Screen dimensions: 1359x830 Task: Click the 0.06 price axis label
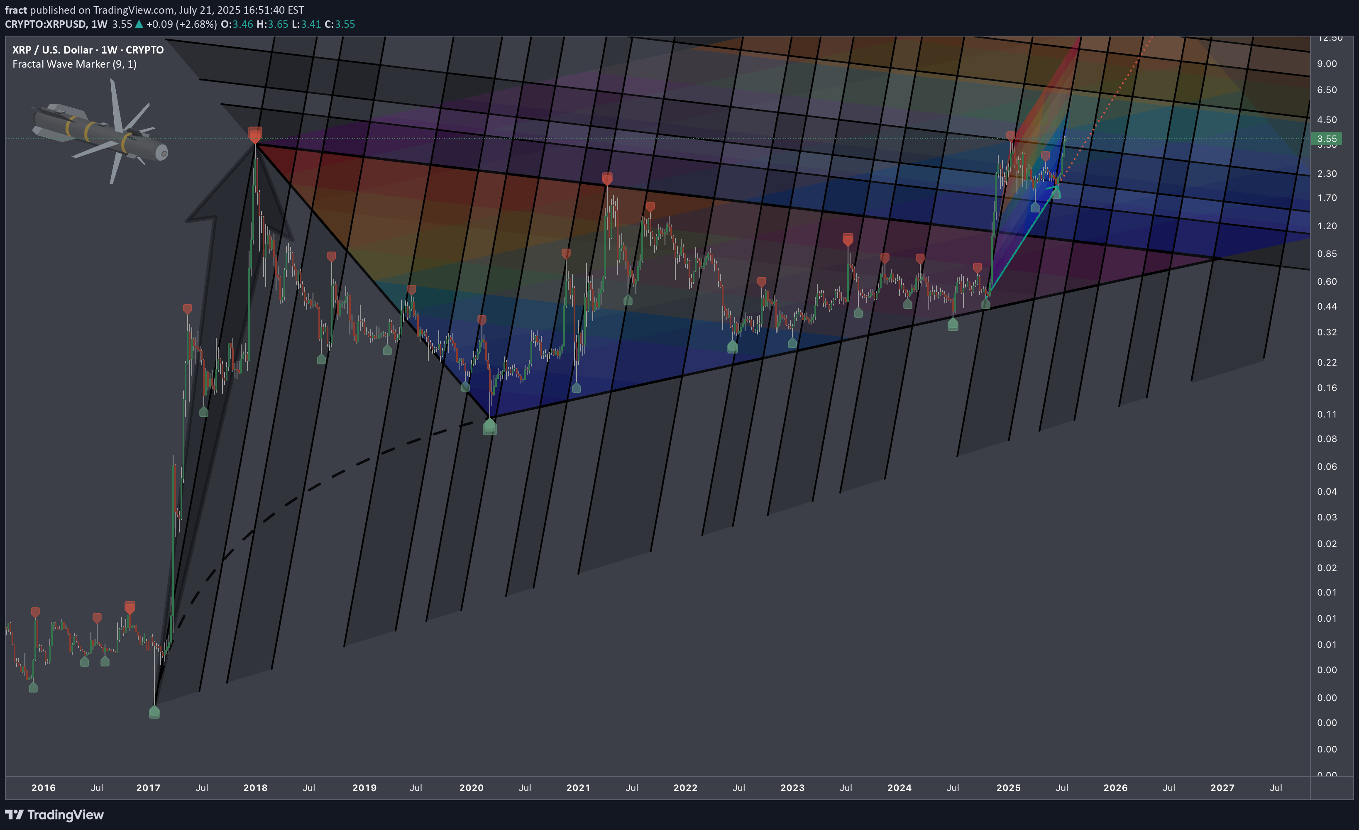click(x=1327, y=466)
